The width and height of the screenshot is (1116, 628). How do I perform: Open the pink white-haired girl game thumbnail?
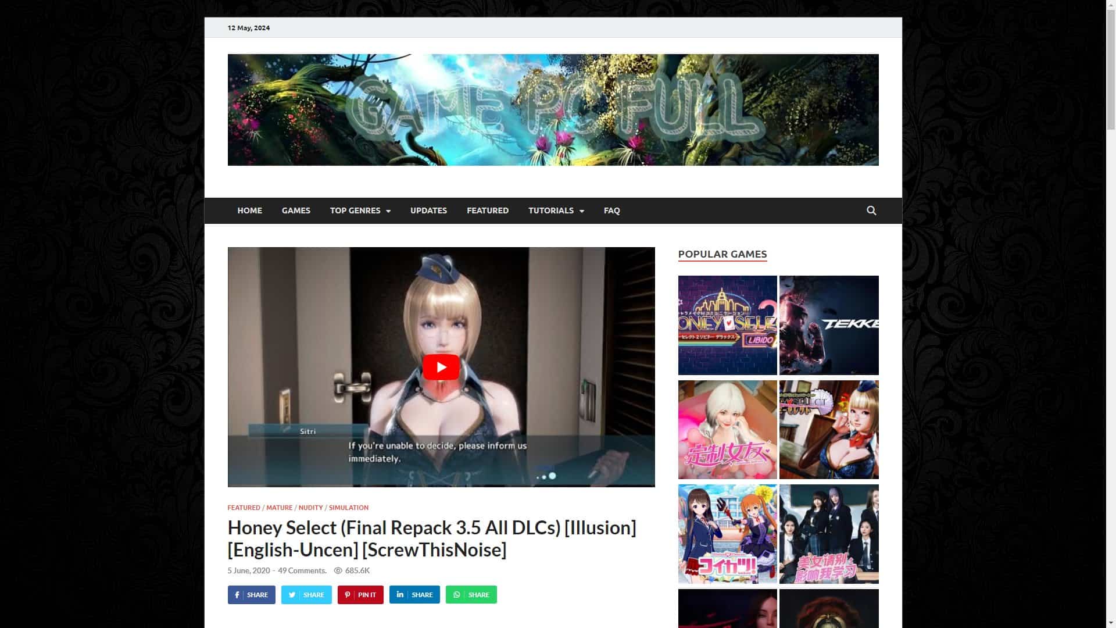(x=727, y=430)
